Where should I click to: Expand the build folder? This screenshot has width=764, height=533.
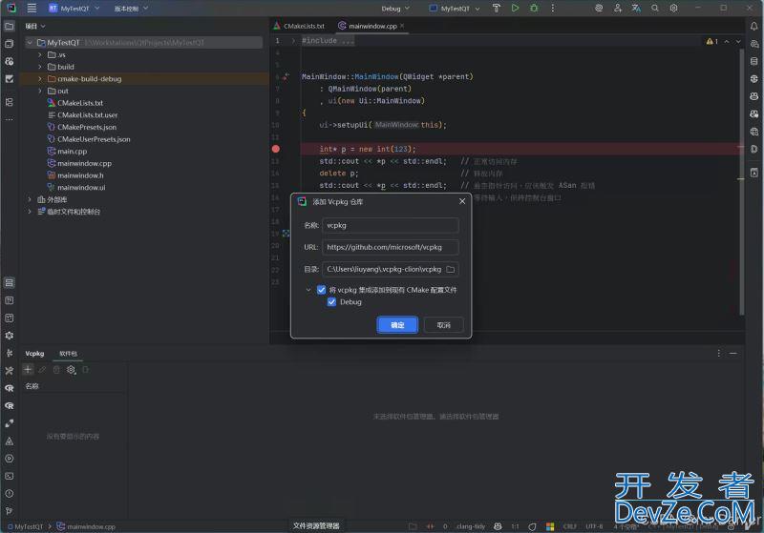click(40, 67)
